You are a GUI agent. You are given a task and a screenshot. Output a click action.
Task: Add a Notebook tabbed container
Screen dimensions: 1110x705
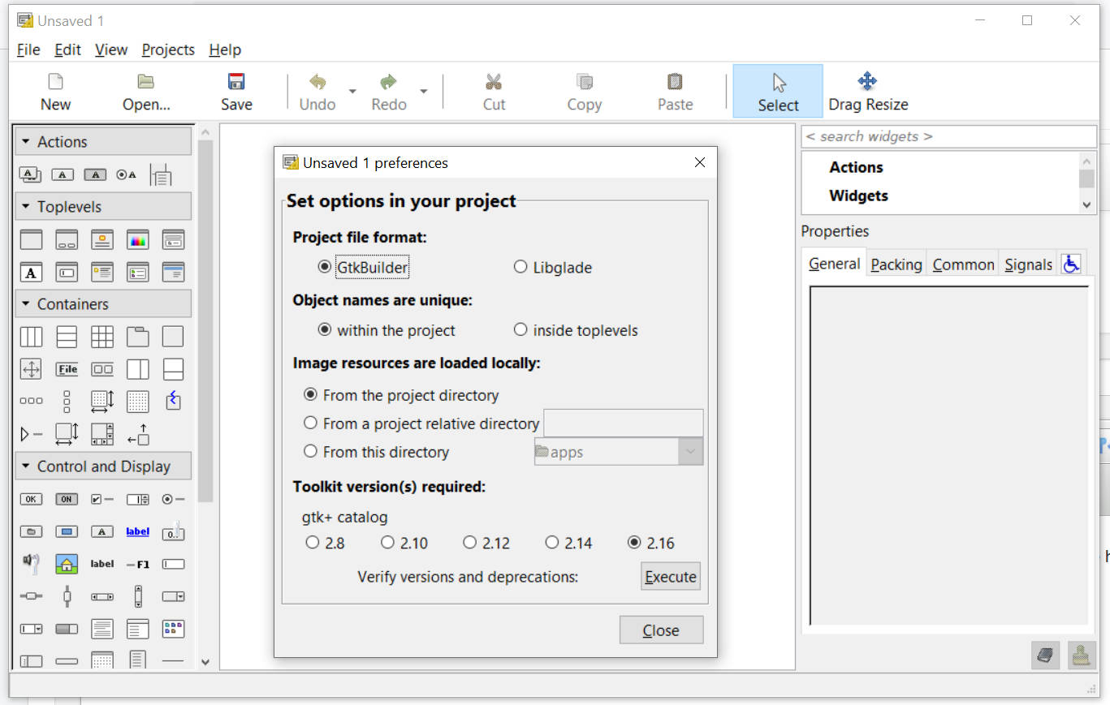(138, 337)
